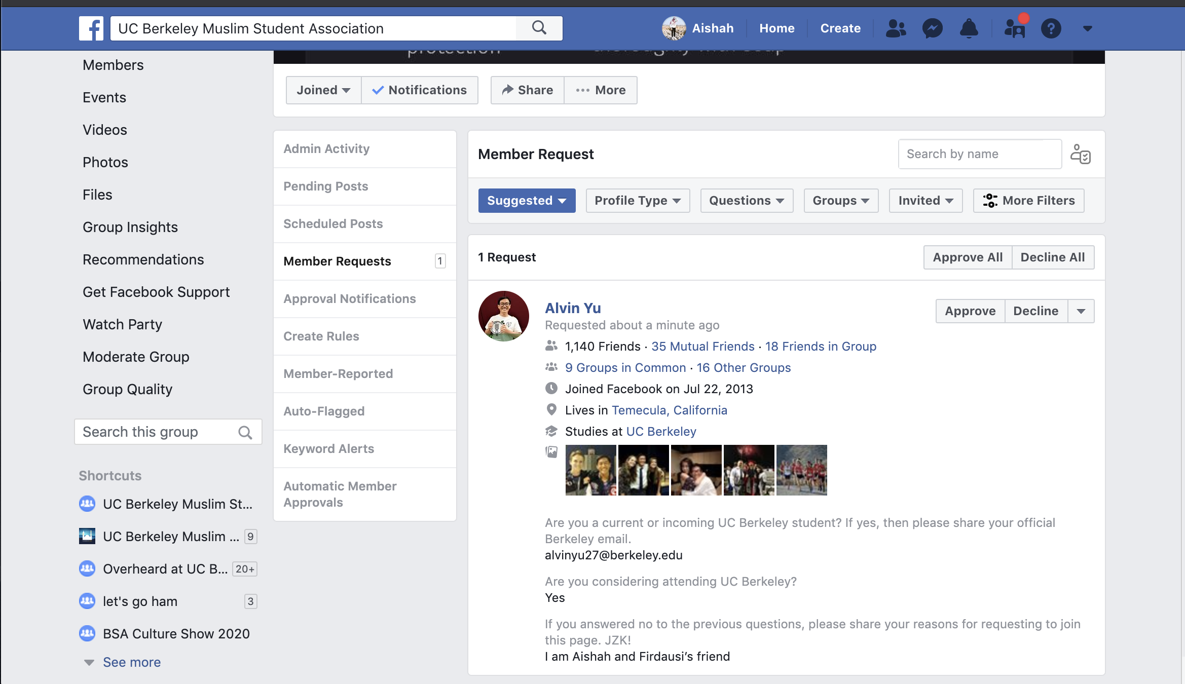Open the Profile Type filter dropdown
This screenshot has width=1185, height=684.
coord(638,201)
